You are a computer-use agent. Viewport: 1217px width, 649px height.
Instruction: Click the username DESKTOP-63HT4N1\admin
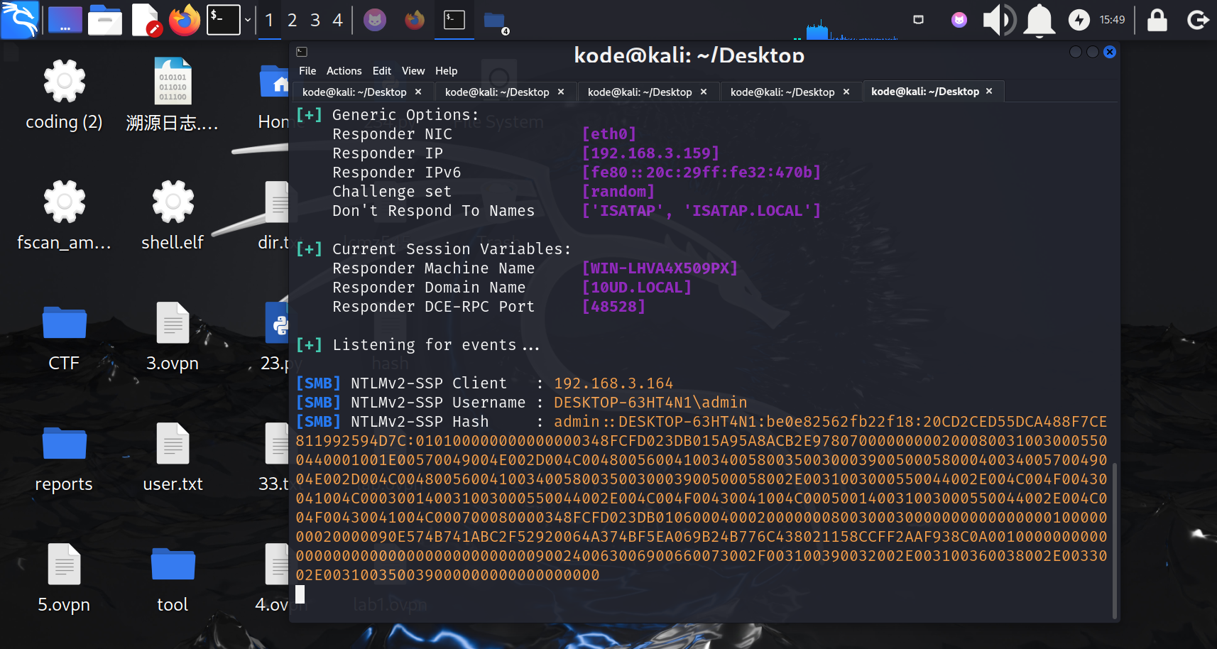tap(650, 403)
